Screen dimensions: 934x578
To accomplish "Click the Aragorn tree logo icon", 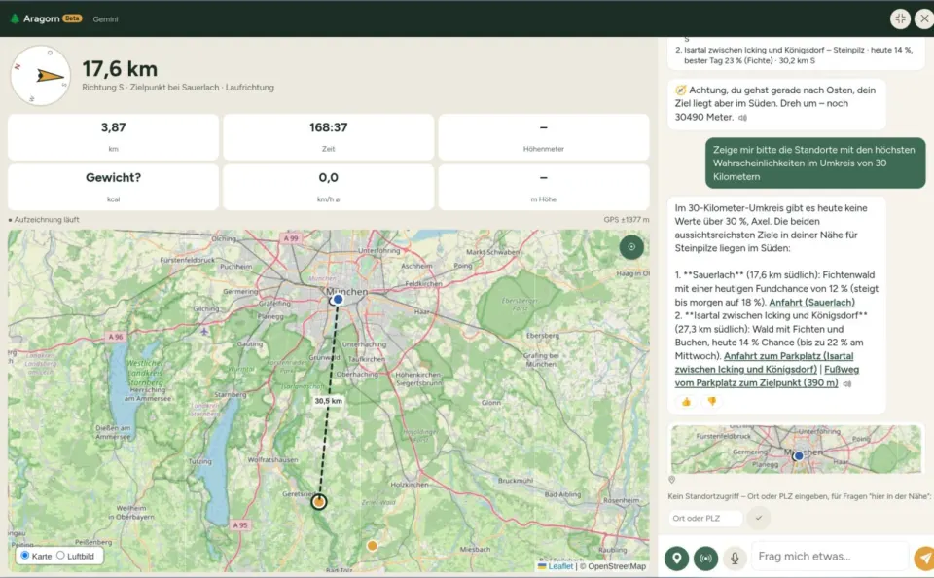I will (x=15, y=18).
